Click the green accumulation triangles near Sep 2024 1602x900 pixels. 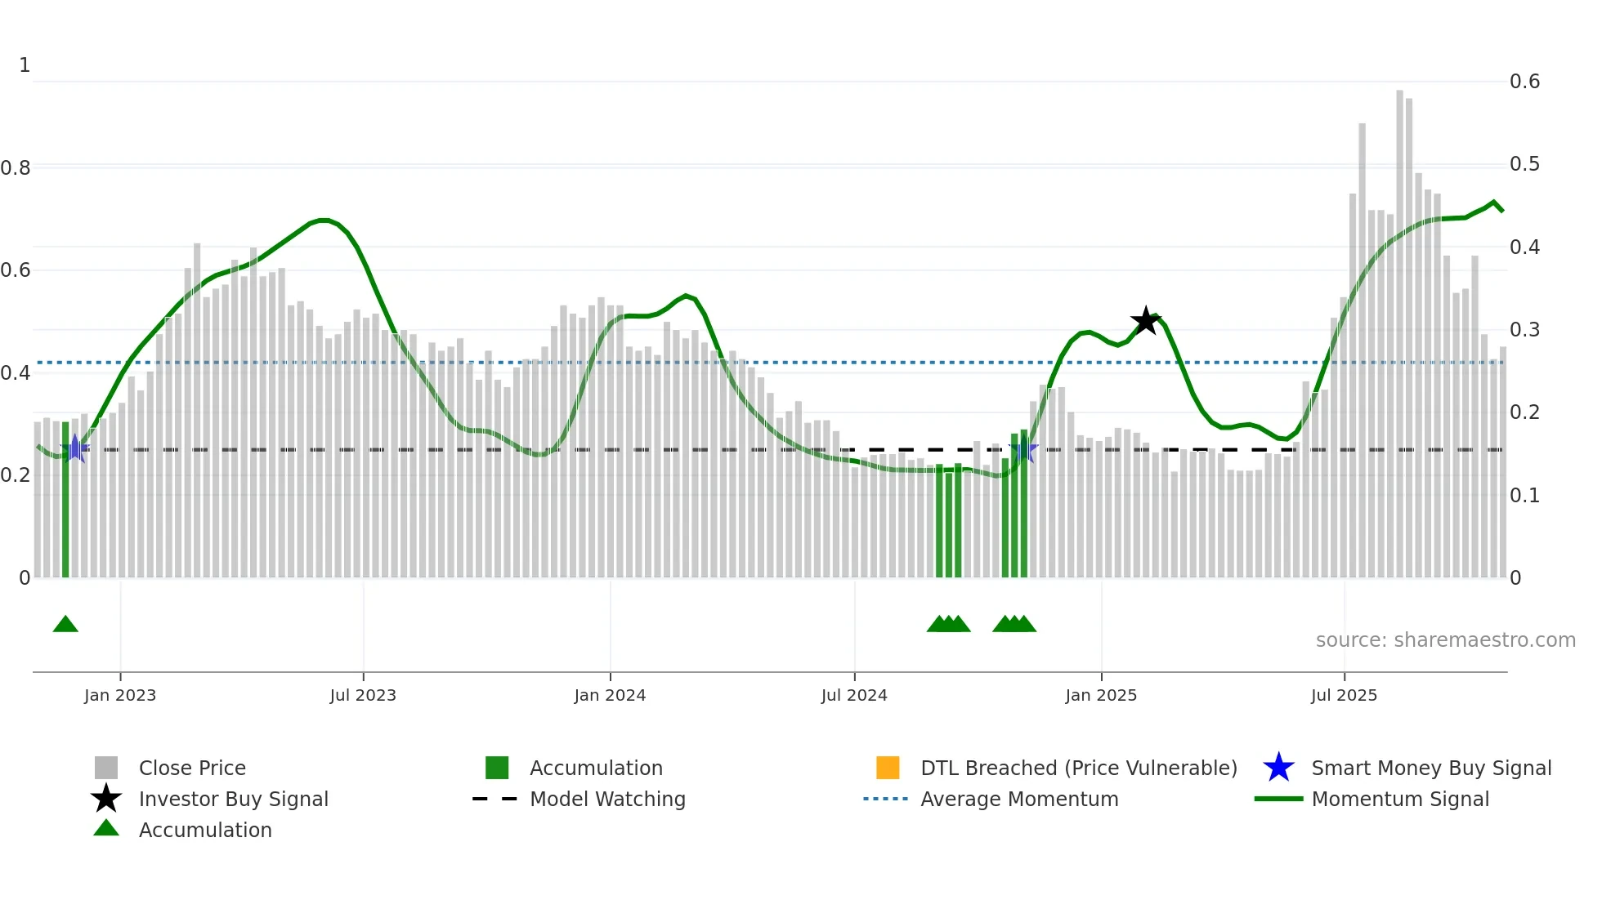pos(948,625)
